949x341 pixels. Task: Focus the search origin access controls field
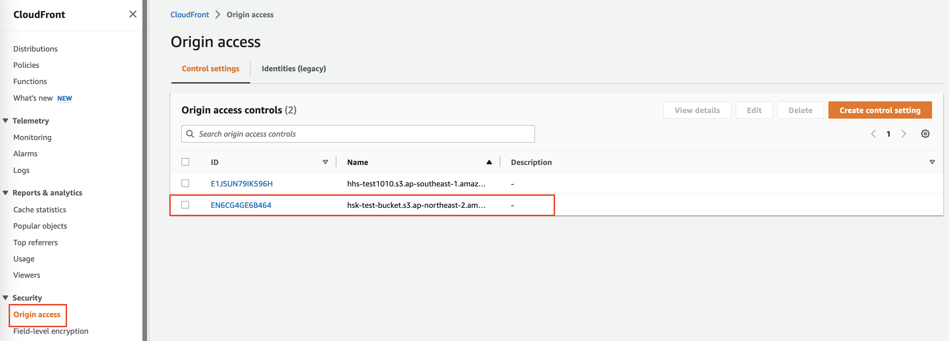click(x=358, y=134)
